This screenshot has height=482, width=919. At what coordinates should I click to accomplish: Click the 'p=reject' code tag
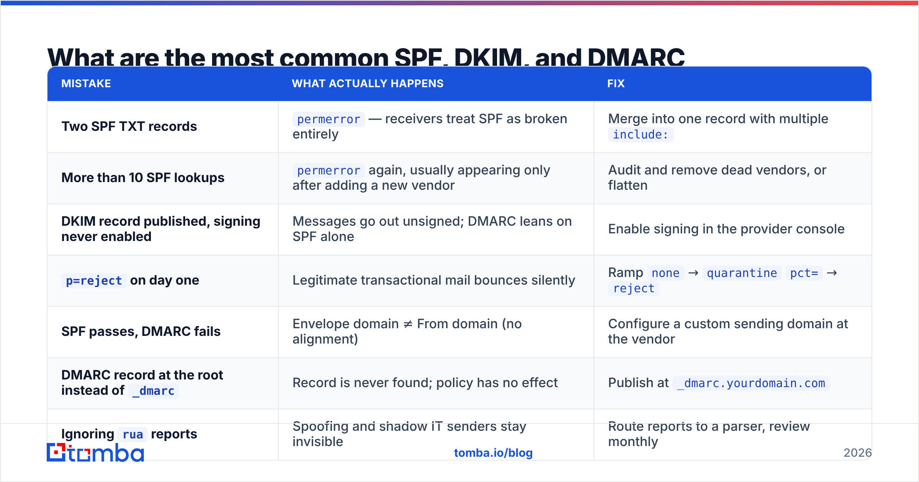94,280
